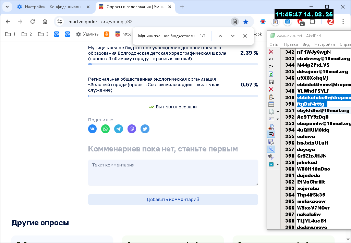Click site information icon in address bar
351x243 pixels.
(60, 22)
